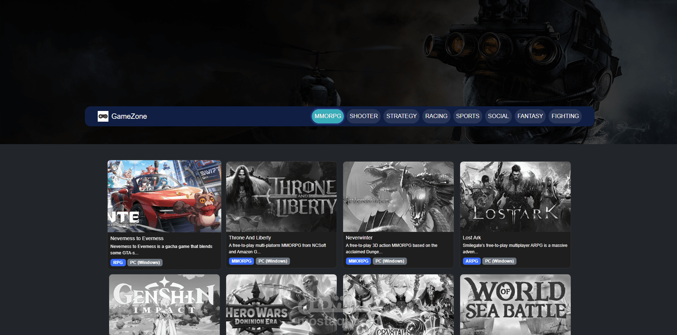Image resolution: width=677 pixels, height=335 pixels.
Task: Open the GameZone brand link
Action: pyautogui.click(x=122, y=116)
